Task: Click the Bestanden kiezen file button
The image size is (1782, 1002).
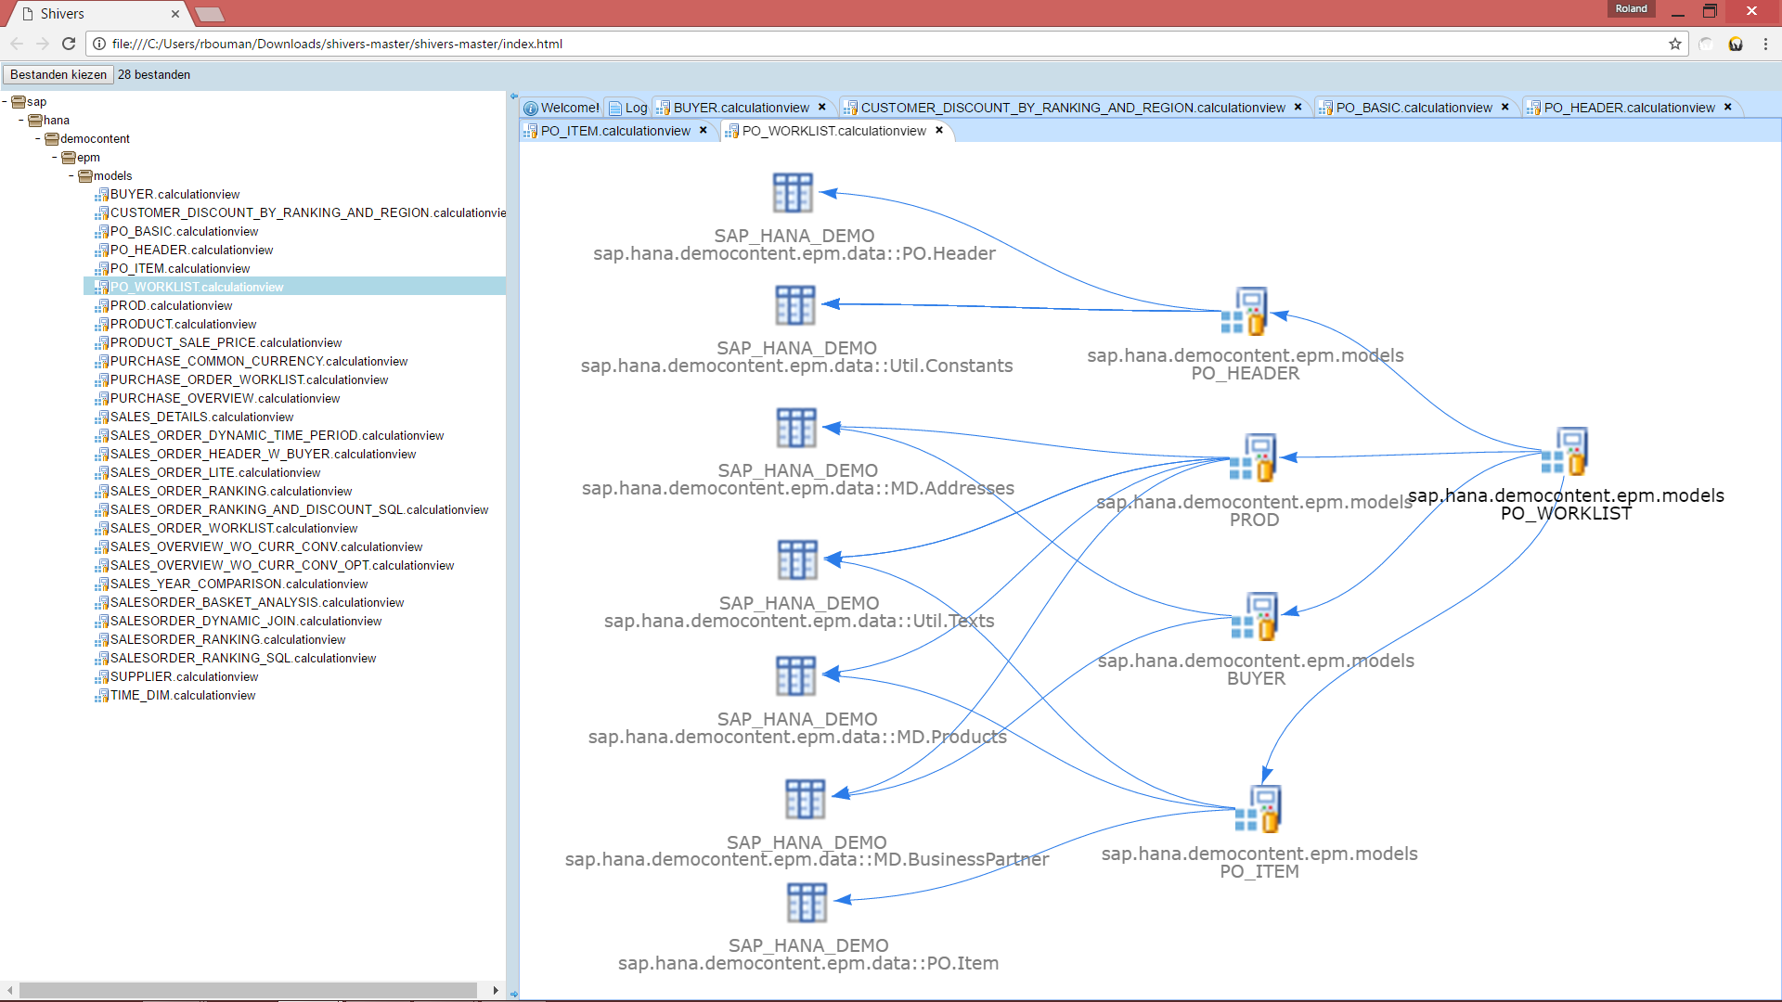Action: click(58, 75)
